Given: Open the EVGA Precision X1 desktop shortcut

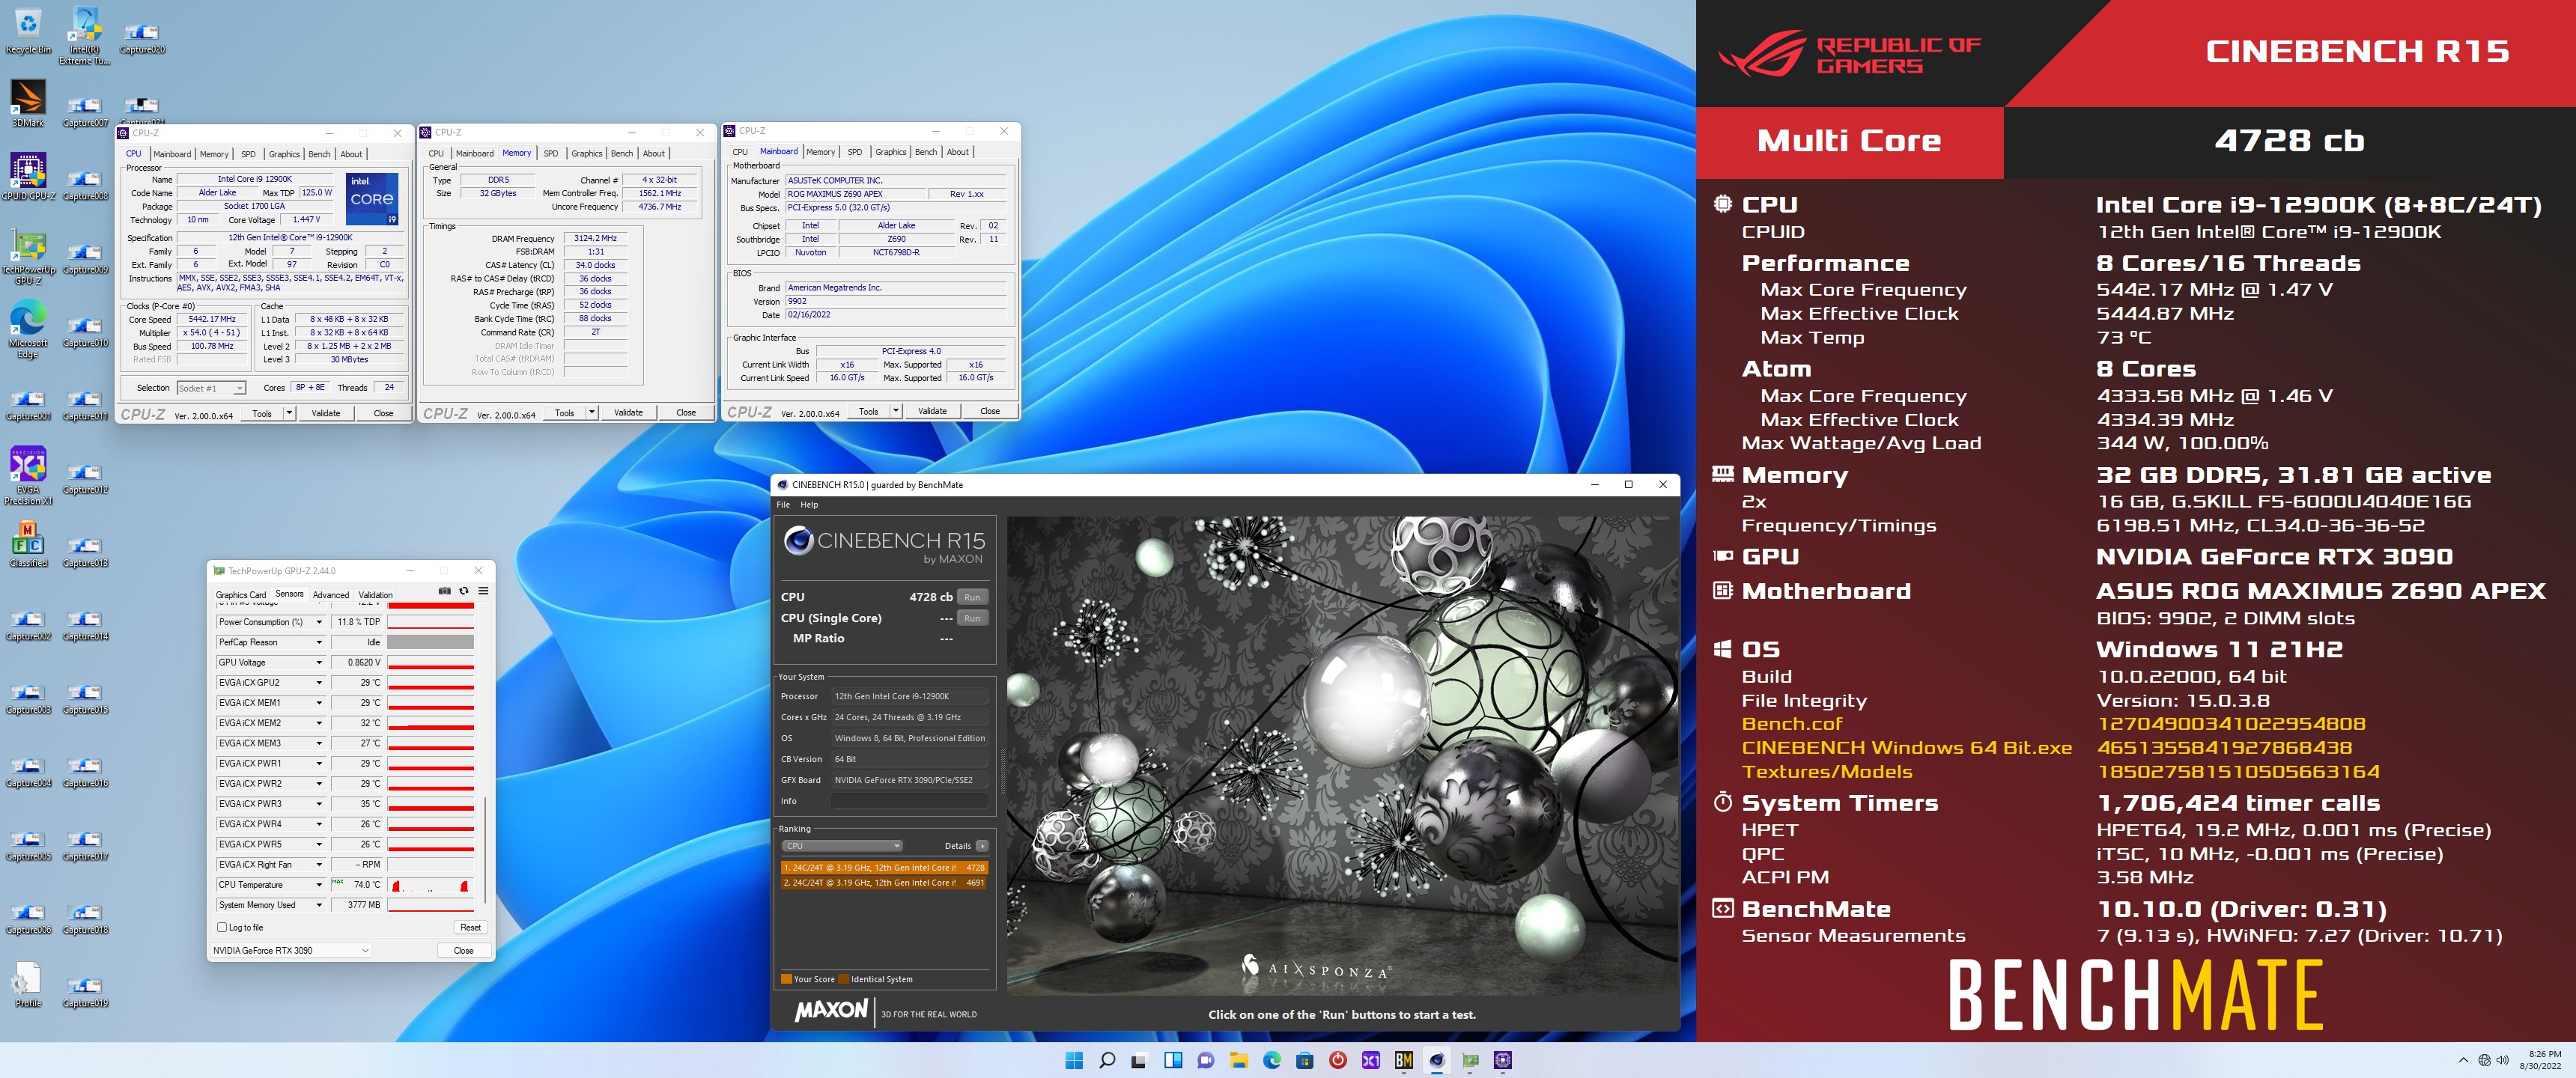Looking at the screenshot, I should (x=28, y=476).
